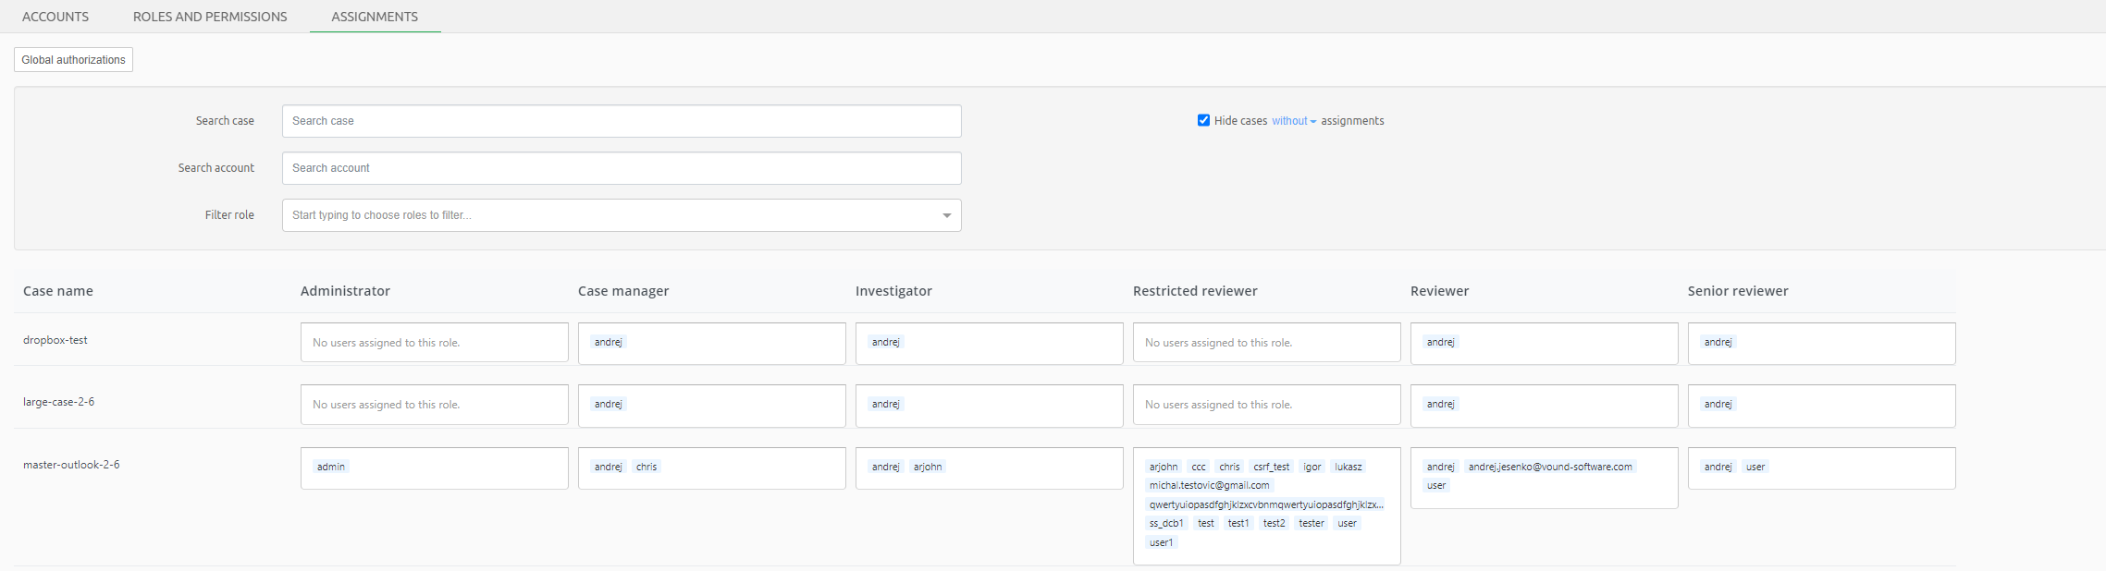Open the master-outlook-2-6 case name

(x=71, y=465)
